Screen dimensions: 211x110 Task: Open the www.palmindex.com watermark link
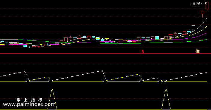(x=29, y=104)
